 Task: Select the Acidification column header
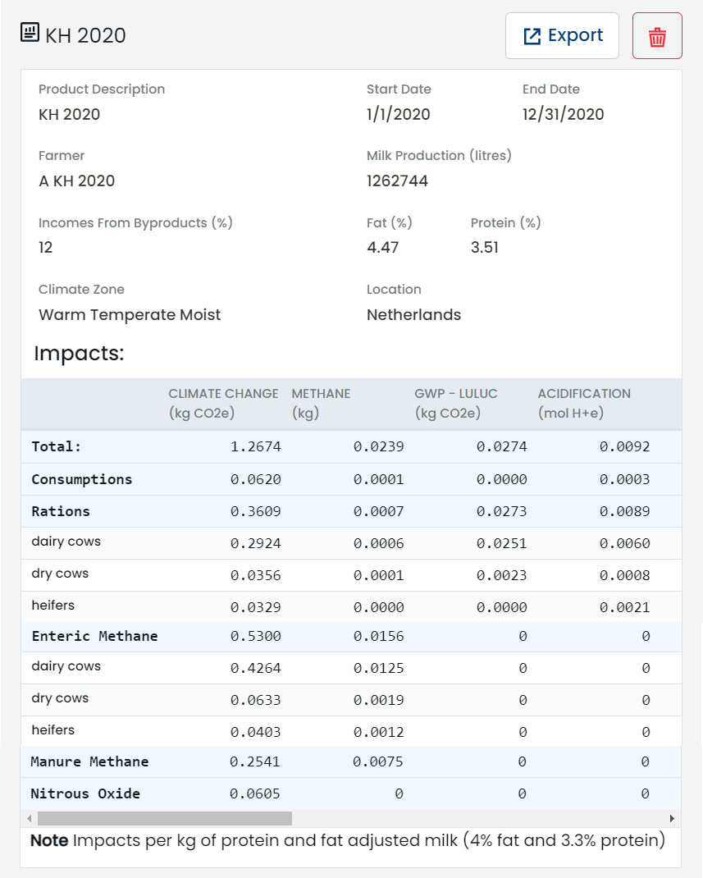coord(584,403)
